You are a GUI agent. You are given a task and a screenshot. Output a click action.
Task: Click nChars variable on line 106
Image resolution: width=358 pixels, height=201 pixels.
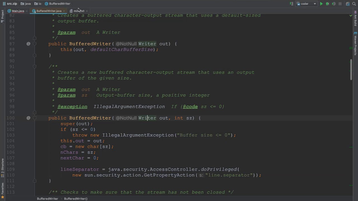[69, 152]
